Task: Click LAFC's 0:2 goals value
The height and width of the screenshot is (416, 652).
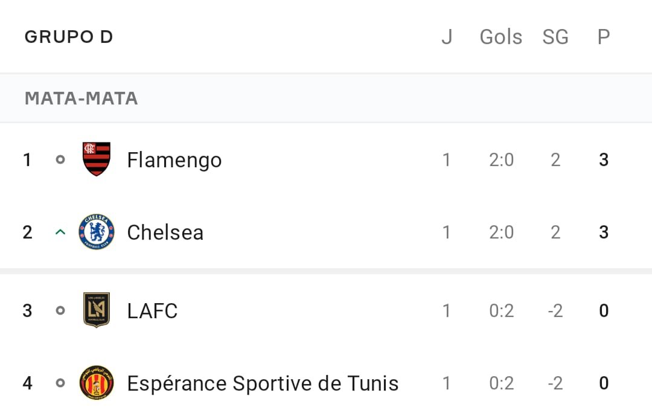Action: point(502,311)
